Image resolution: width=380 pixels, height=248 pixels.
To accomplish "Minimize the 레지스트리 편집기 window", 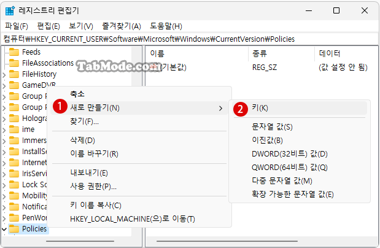I will tap(309, 10).
